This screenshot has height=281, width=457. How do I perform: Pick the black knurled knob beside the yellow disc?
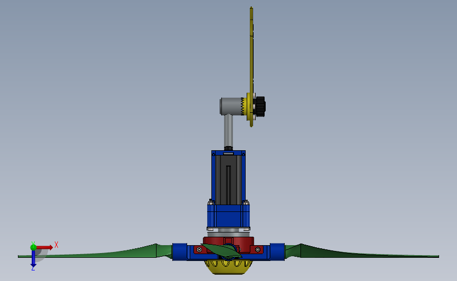coord(260,106)
